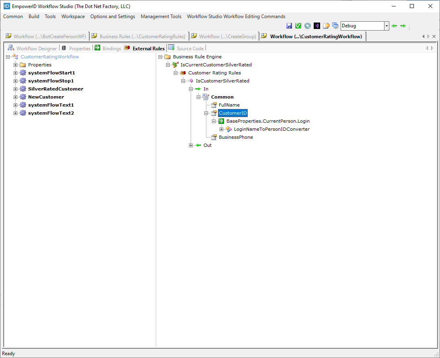Click the LoginNameToPersonIDConverter converter icon
Image resolution: width=440 pixels, height=358 pixels.
coord(229,130)
